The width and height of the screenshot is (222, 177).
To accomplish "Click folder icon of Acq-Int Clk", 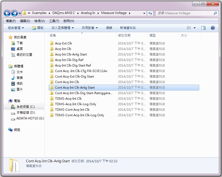I will [x=52, y=49].
